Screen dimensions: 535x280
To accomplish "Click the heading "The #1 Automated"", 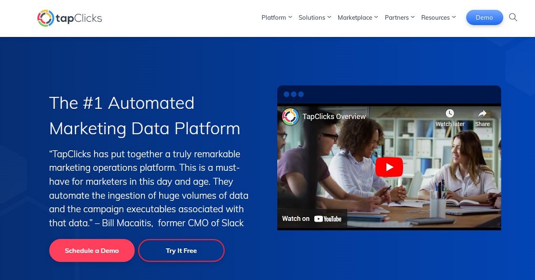I will [122, 103].
